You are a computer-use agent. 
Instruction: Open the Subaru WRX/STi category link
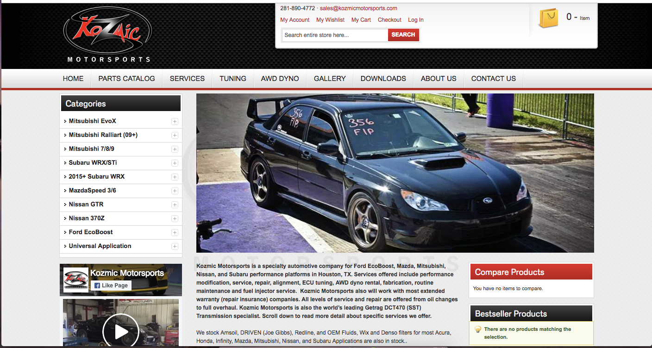93,163
